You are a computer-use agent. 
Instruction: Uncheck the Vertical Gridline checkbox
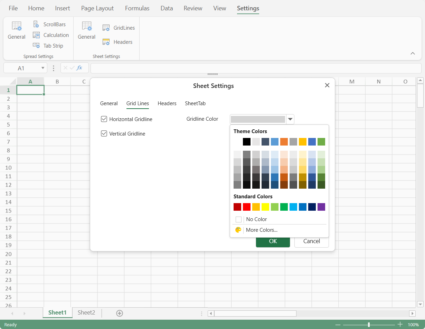point(104,133)
